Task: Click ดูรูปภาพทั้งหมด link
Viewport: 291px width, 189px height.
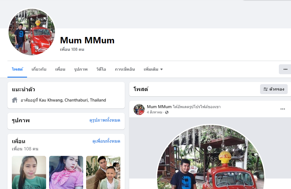Action: pyautogui.click(x=105, y=120)
